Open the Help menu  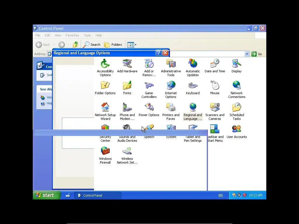pos(99,35)
